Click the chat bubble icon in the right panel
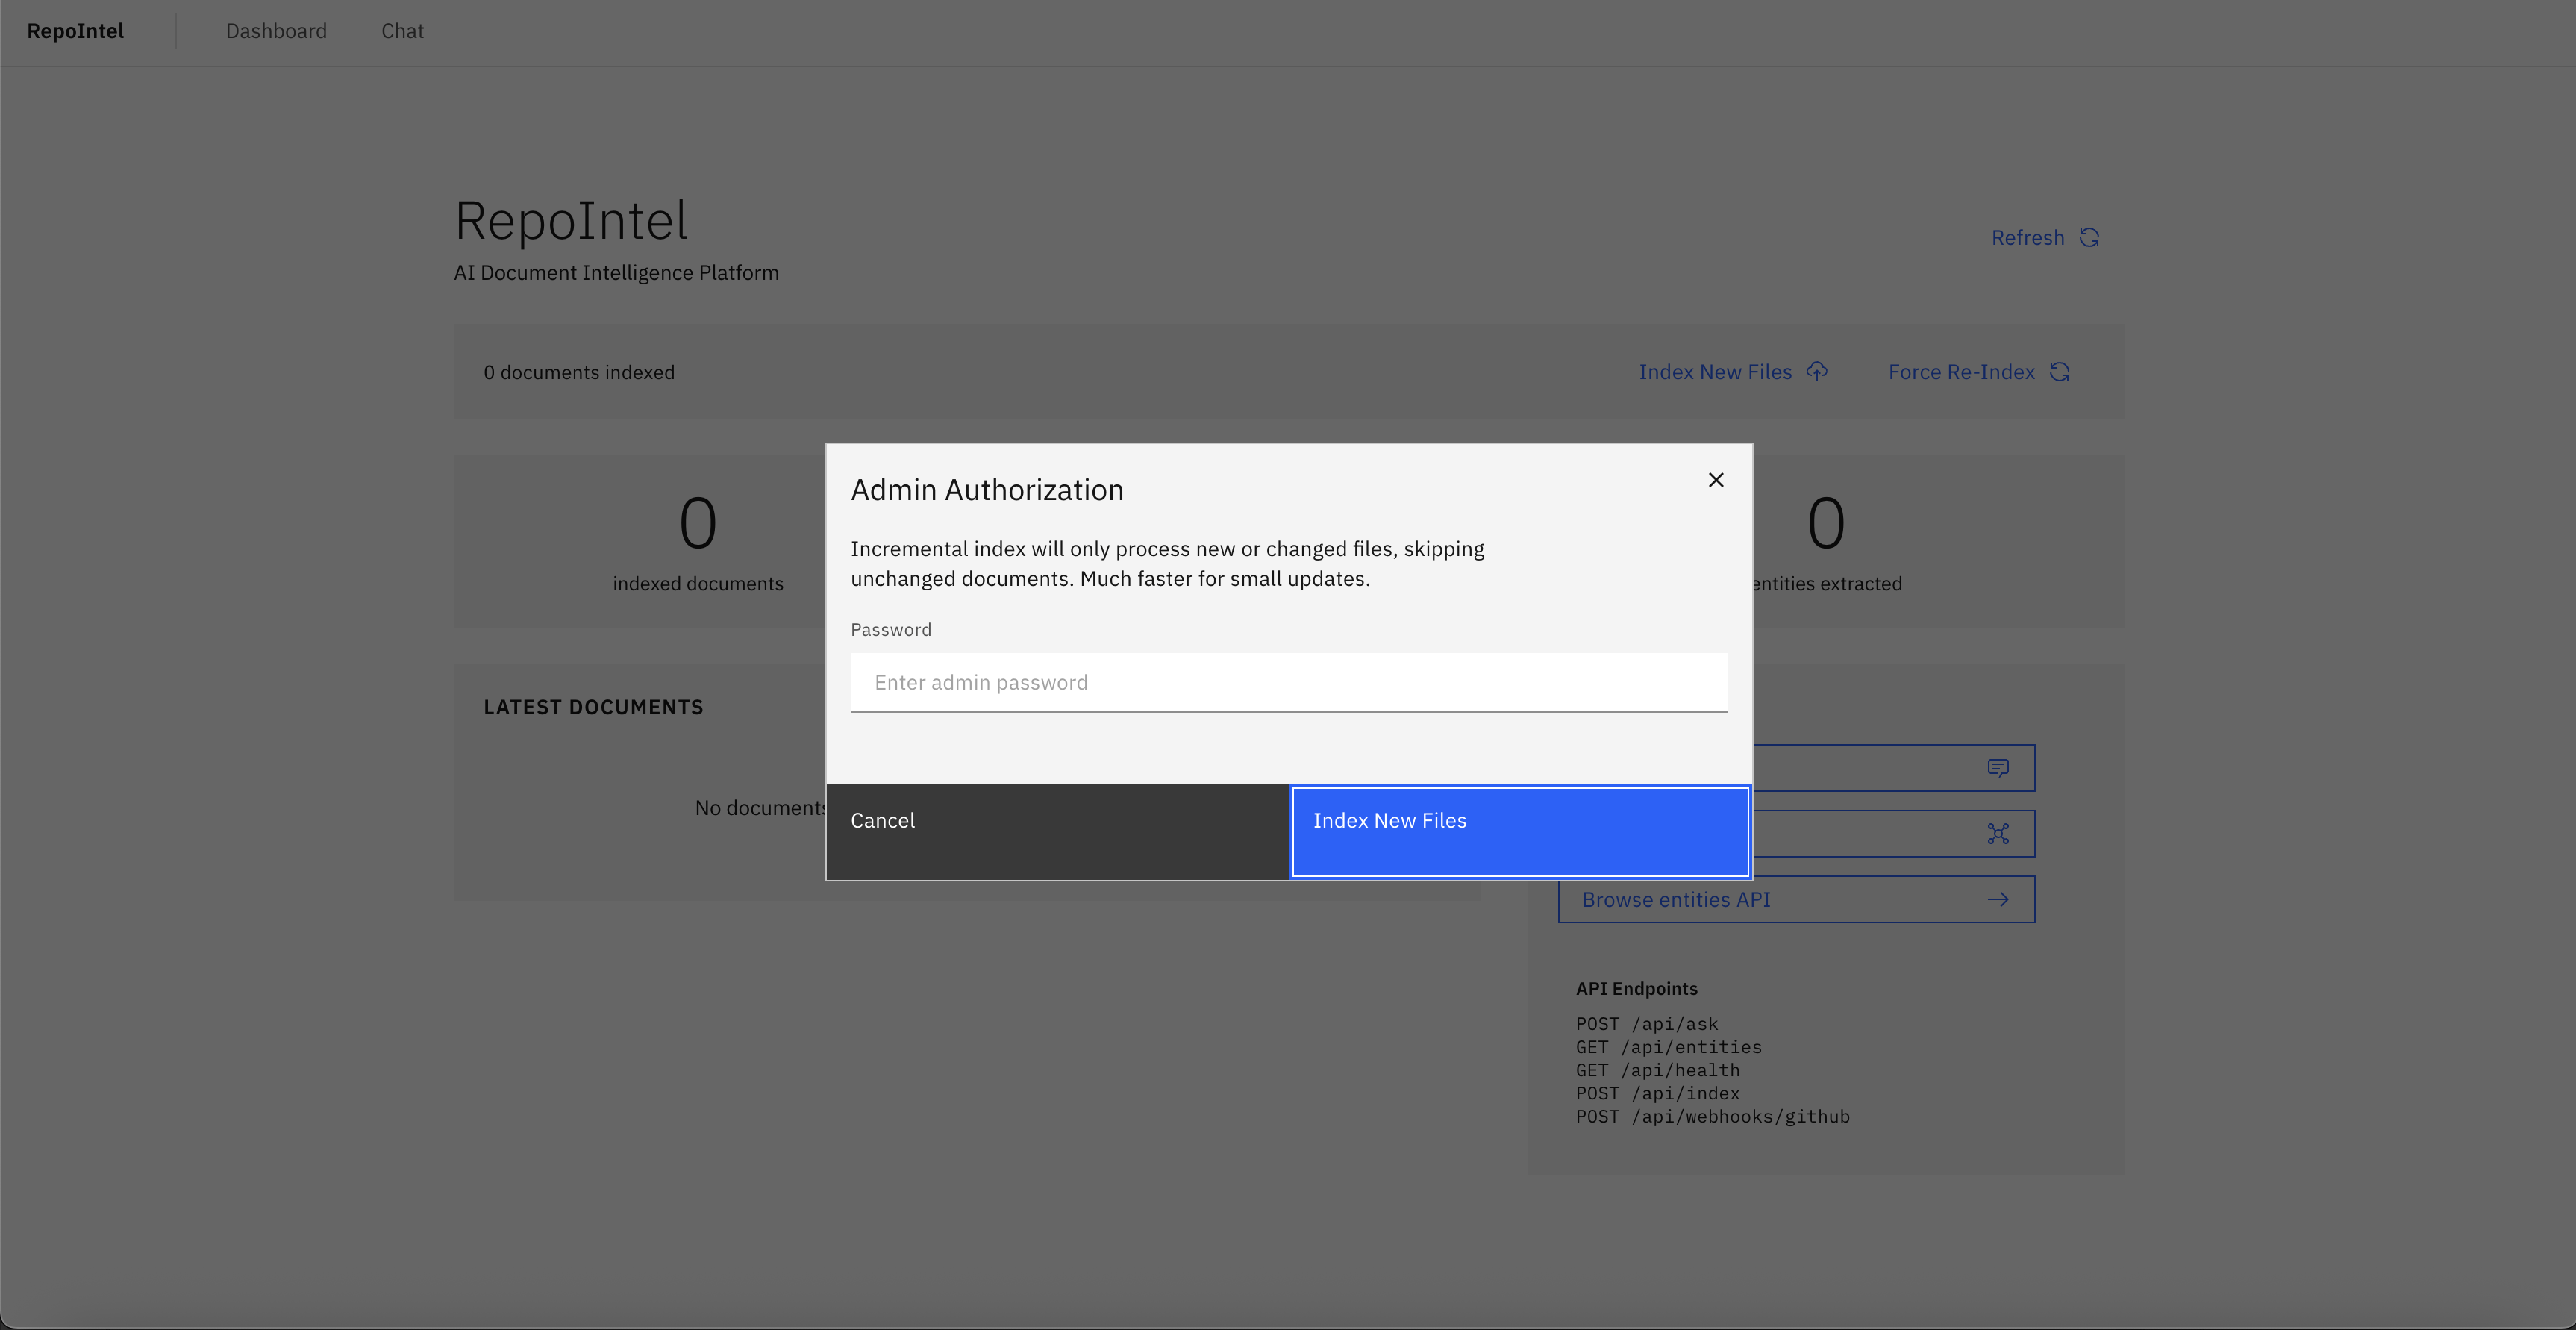 (1998, 767)
